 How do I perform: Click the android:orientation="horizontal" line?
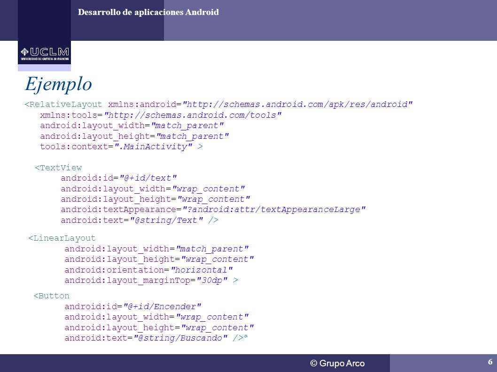(148, 270)
